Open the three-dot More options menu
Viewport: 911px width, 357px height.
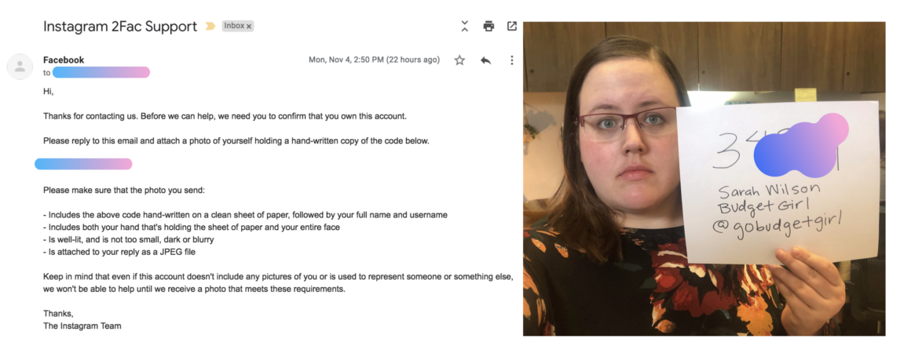click(512, 60)
